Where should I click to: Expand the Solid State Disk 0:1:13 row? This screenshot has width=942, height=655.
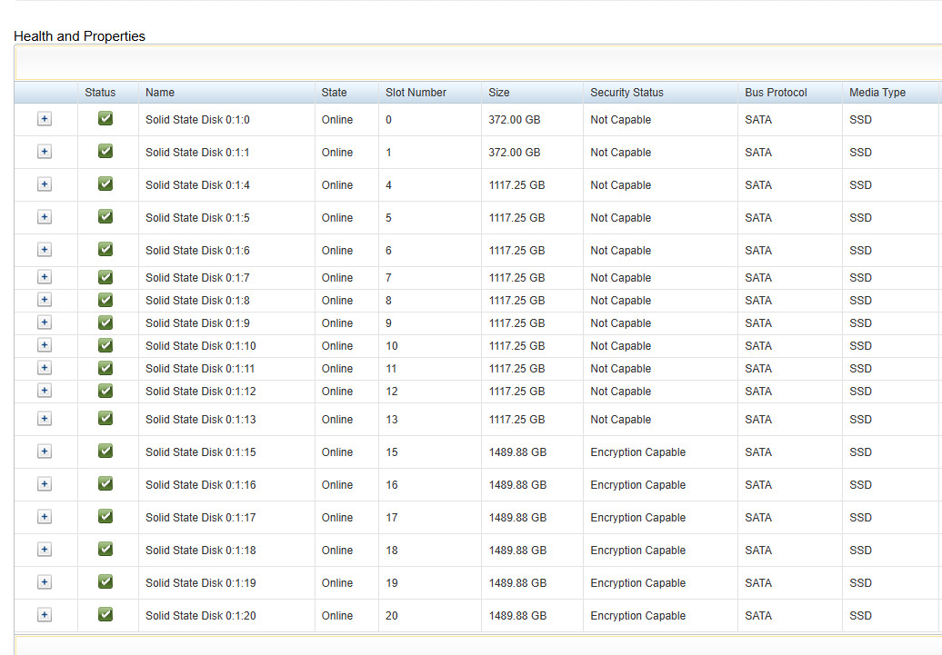45,419
